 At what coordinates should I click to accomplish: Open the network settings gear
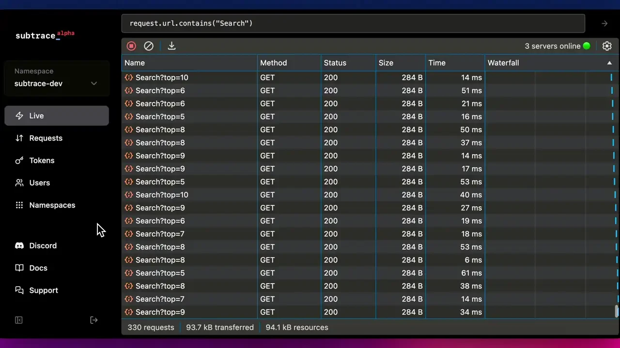(x=607, y=46)
